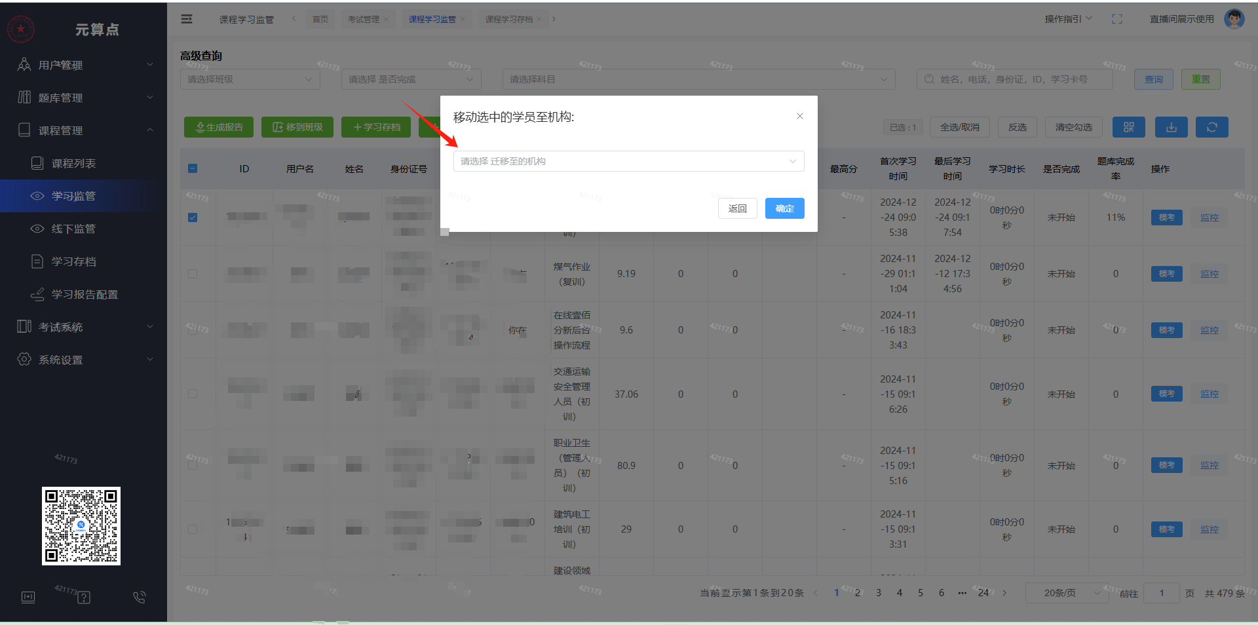
Task: Click 确定 button in dialog
Action: [x=785, y=208]
